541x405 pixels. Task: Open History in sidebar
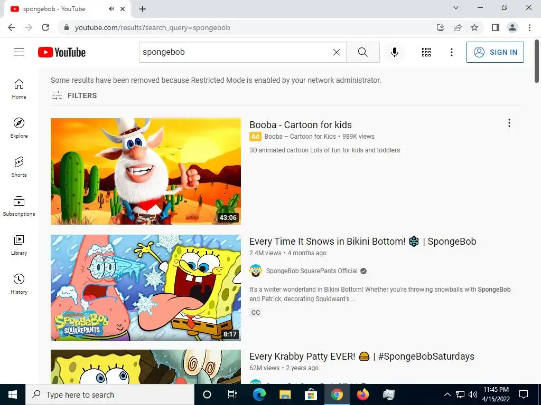click(x=19, y=284)
